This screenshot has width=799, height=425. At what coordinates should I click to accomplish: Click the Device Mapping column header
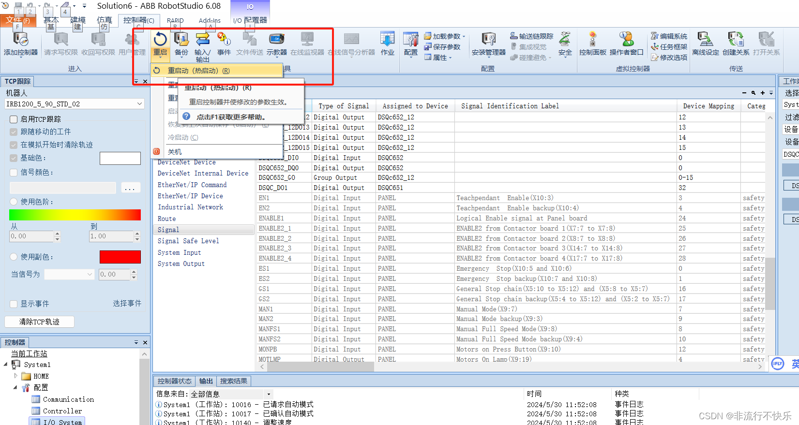(x=709, y=106)
